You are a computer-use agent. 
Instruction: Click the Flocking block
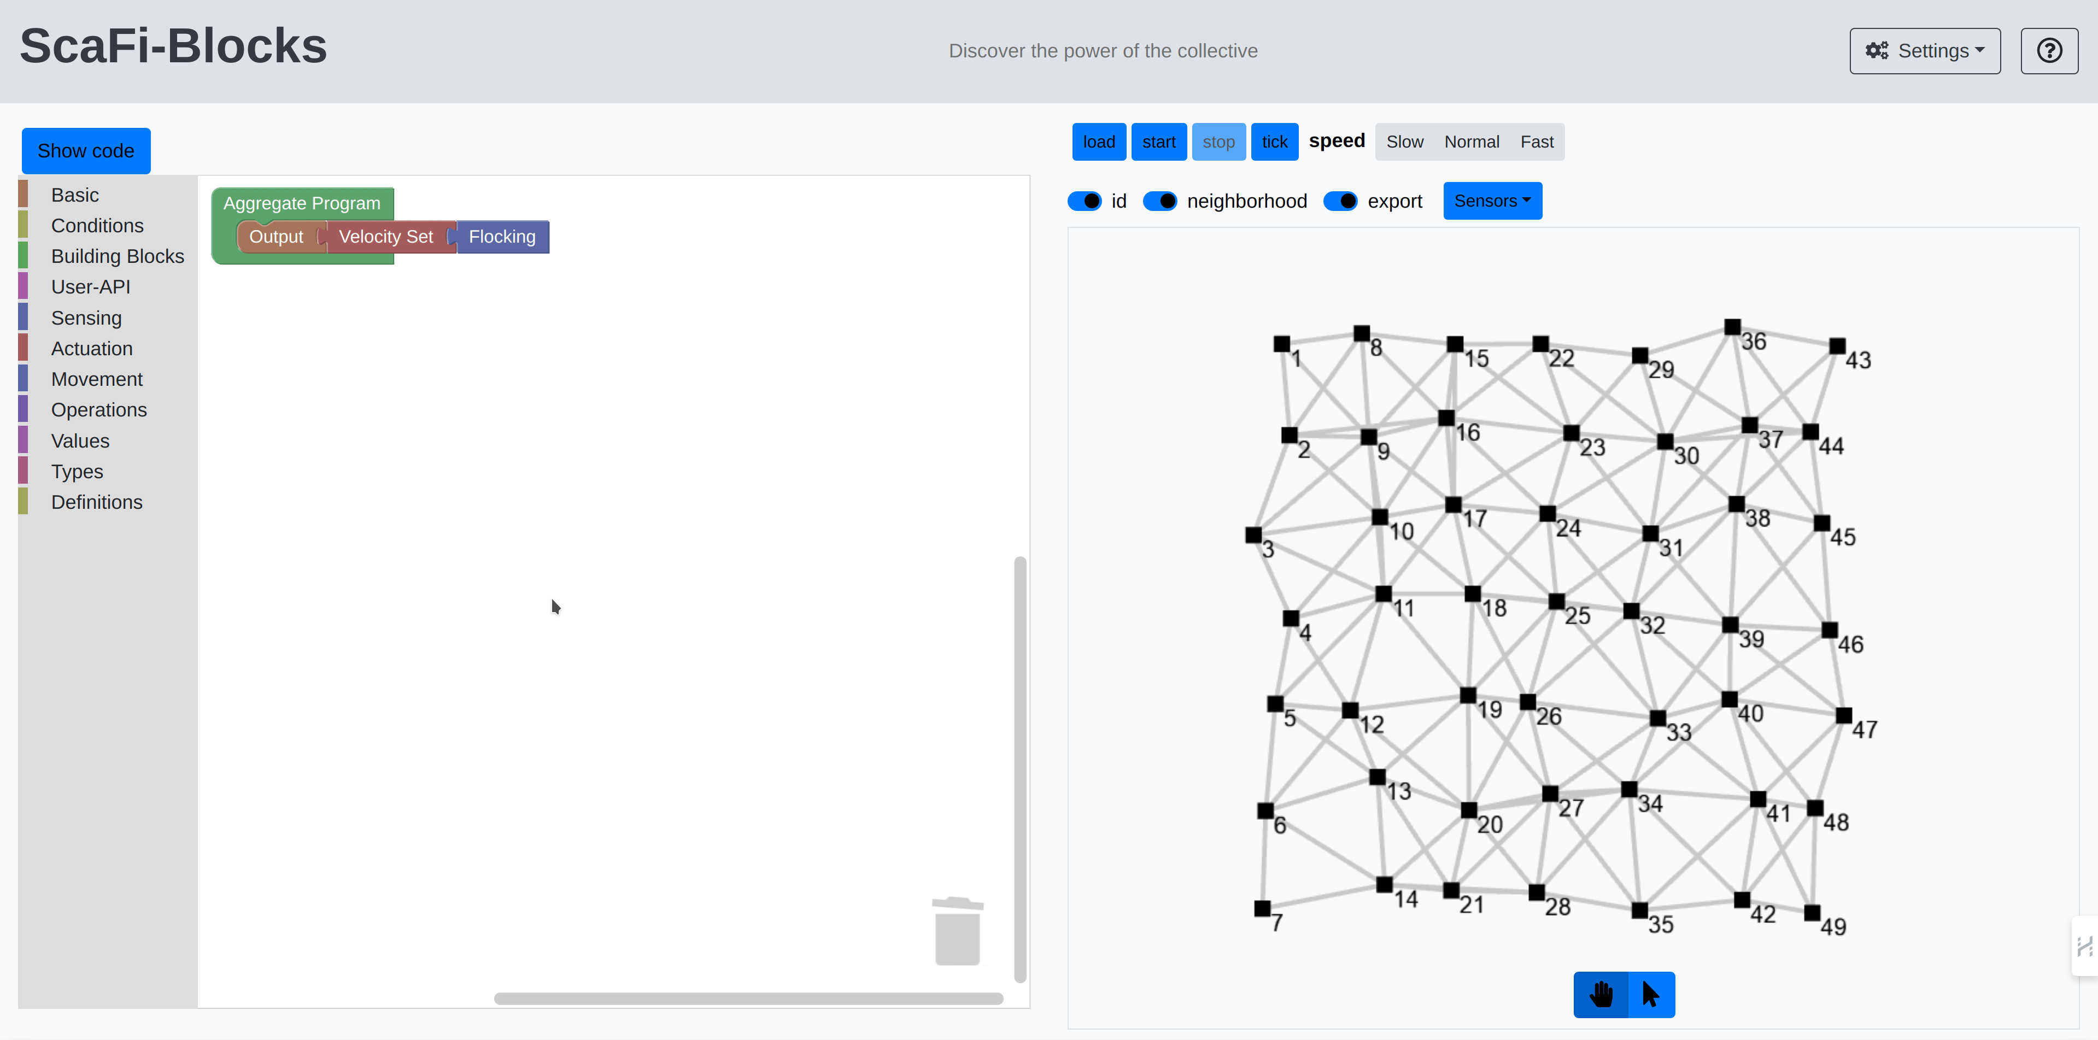[x=502, y=237]
